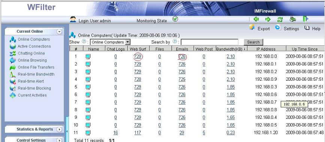Screen dimensions: 325x142
Task: Expand the Statistics & Reports panel
Action: click(x=60, y=129)
